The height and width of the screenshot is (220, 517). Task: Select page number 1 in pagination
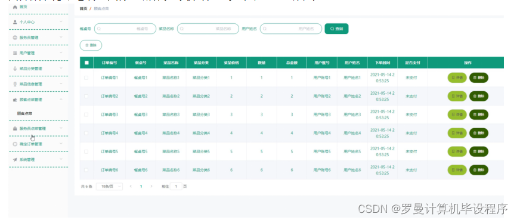141,187
